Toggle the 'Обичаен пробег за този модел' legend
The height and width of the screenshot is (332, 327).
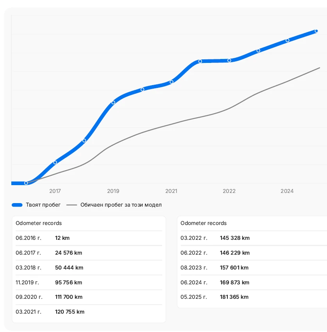[121, 205]
